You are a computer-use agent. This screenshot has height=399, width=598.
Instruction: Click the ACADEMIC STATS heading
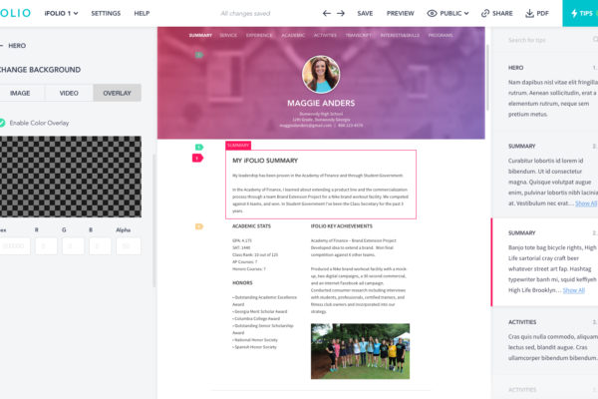251,226
